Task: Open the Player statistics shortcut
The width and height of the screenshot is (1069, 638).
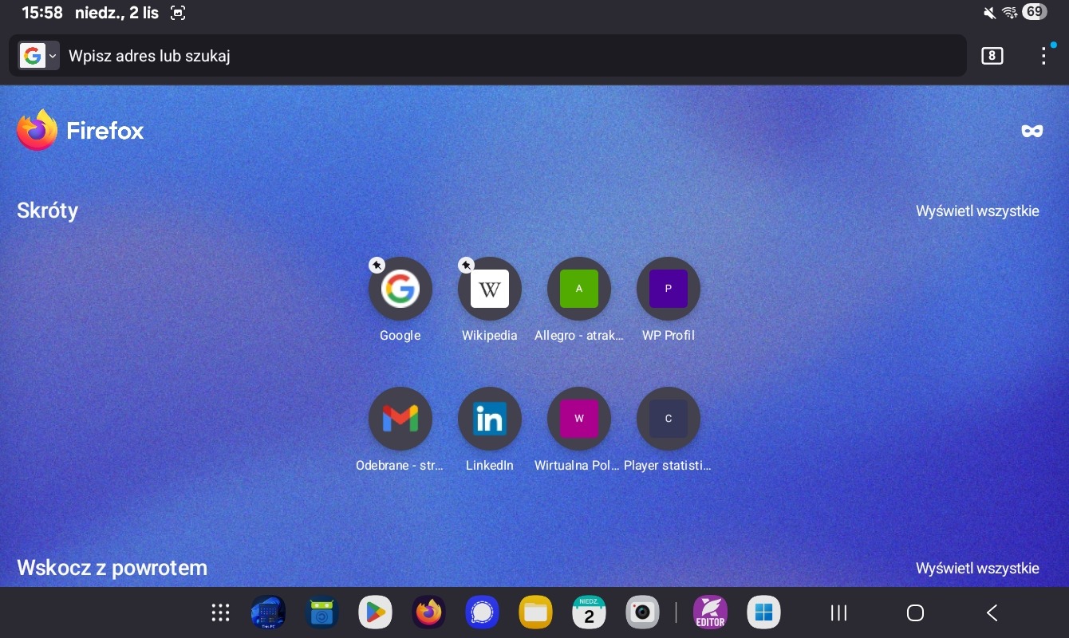Action: click(668, 419)
